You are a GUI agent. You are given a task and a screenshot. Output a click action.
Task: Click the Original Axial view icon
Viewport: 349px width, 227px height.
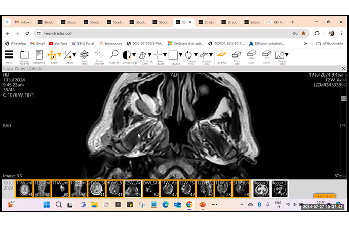click(205, 55)
